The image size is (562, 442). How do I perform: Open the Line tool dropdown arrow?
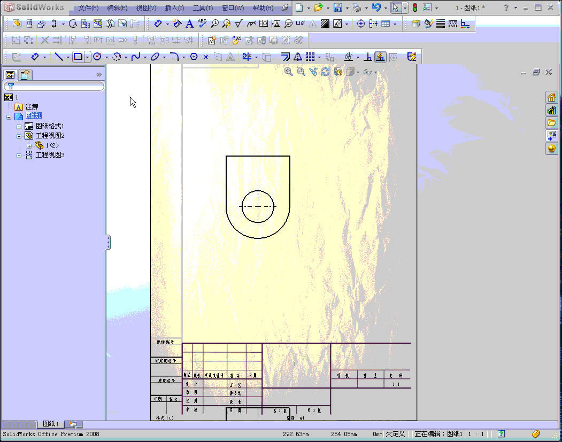click(68, 57)
